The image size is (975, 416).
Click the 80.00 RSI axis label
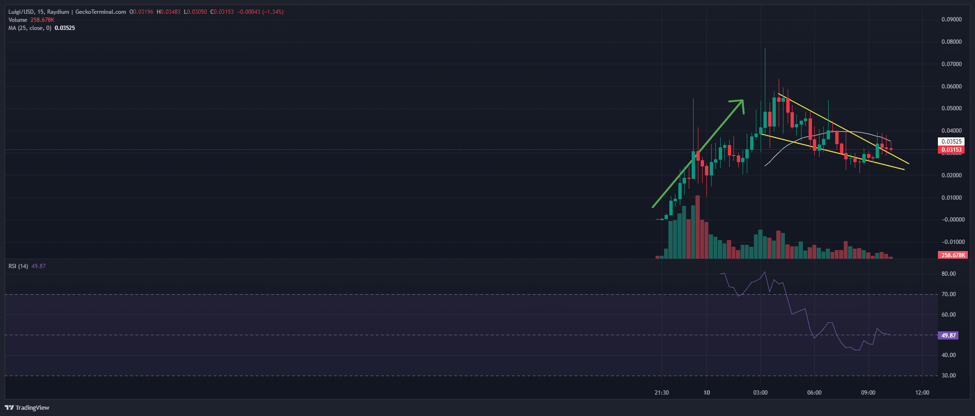948,274
